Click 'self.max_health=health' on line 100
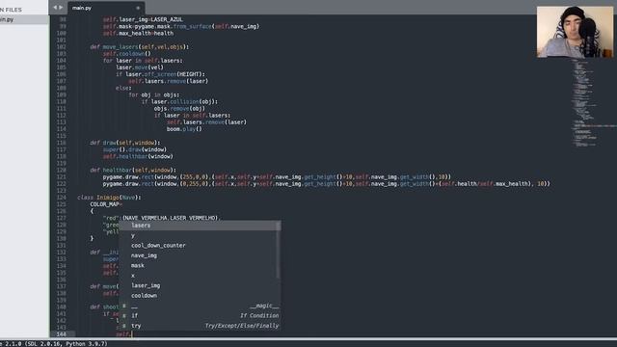Screen dimensions: 617x347 pyautogui.click(x=138, y=34)
